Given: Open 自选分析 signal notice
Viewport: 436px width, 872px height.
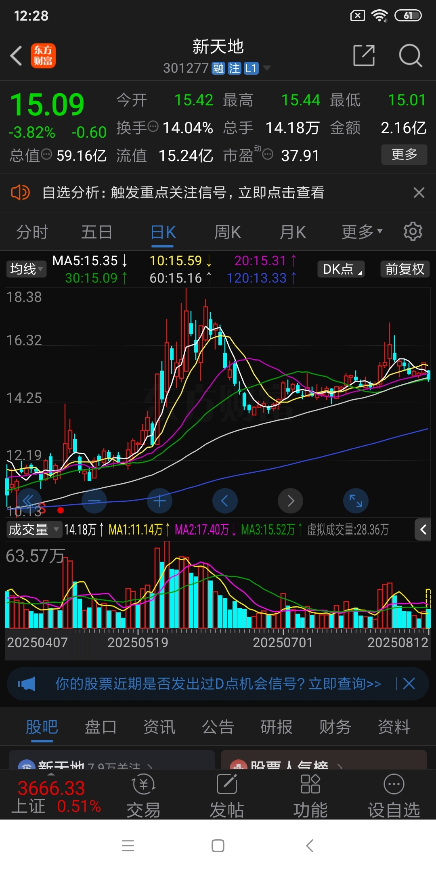Looking at the screenshot, I should tap(183, 193).
